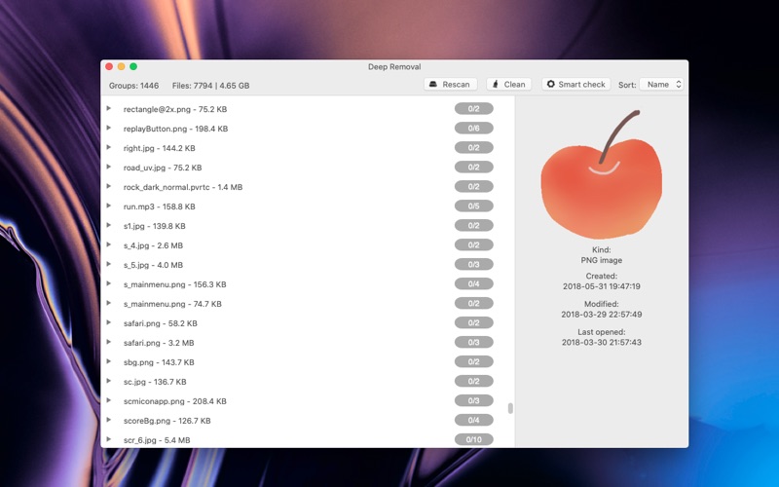Image resolution: width=779 pixels, height=487 pixels.
Task: Minimize the Deep Removal window
Action: click(121, 66)
